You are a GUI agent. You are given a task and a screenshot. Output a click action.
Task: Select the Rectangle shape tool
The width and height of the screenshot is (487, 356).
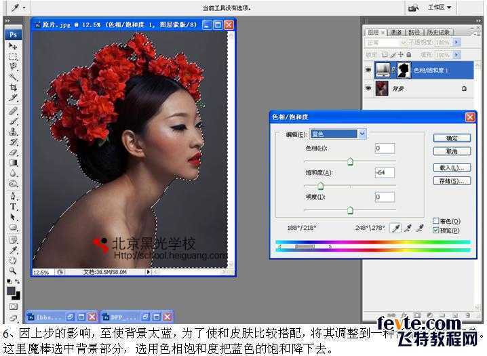click(13, 228)
